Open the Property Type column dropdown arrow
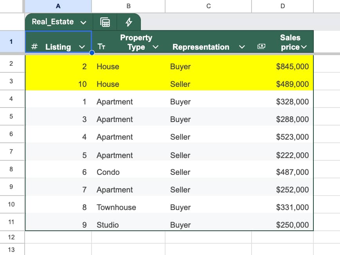This screenshot has height=255, width=340. click(155, 47)
